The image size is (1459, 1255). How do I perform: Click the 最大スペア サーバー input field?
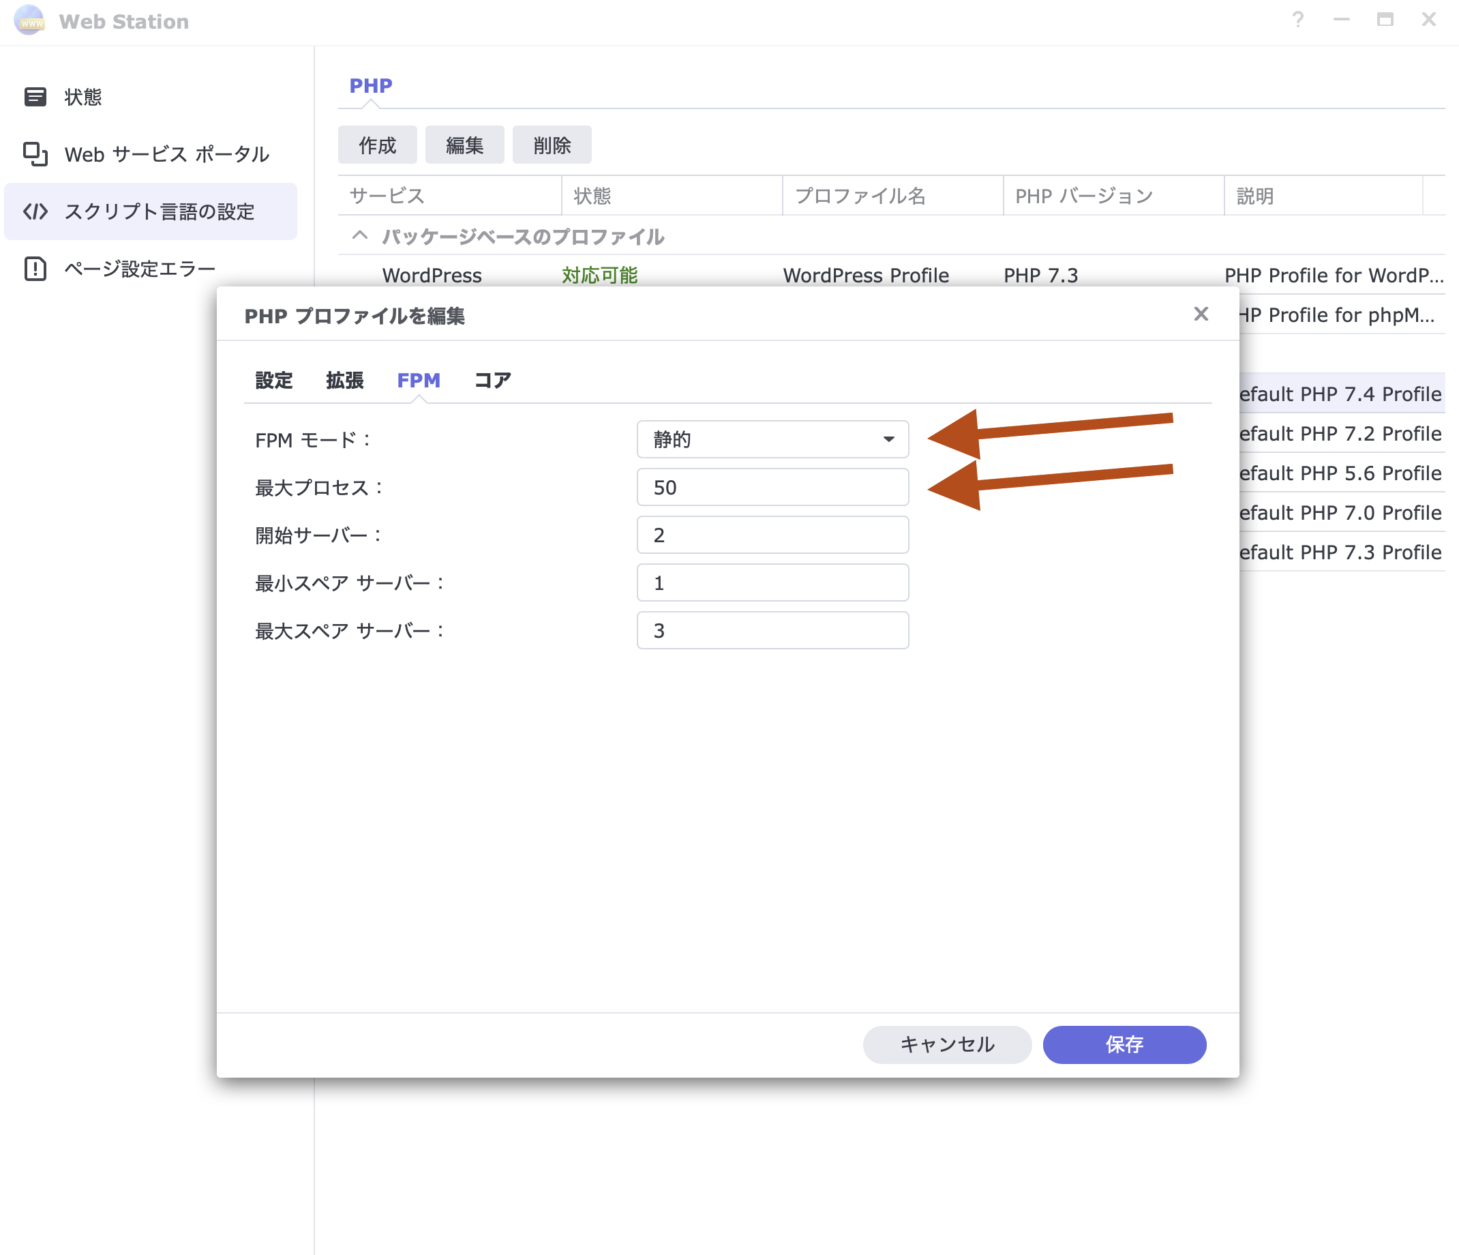[772, 630]
